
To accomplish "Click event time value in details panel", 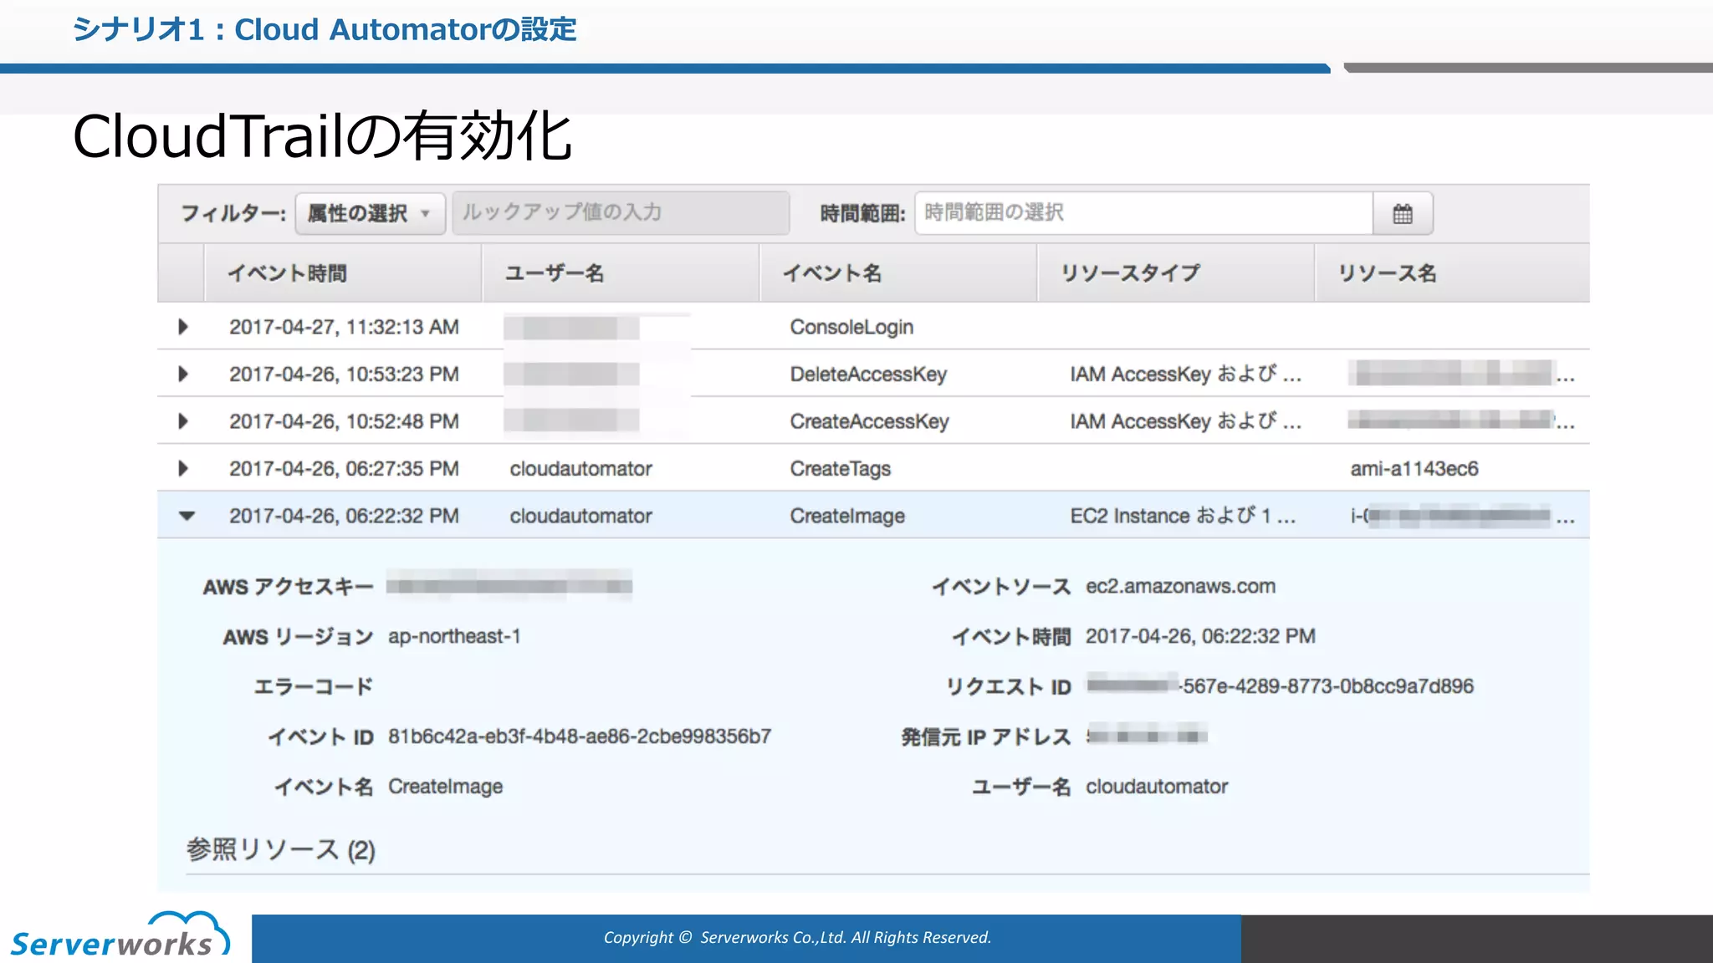I will (x=1200, y=636).
